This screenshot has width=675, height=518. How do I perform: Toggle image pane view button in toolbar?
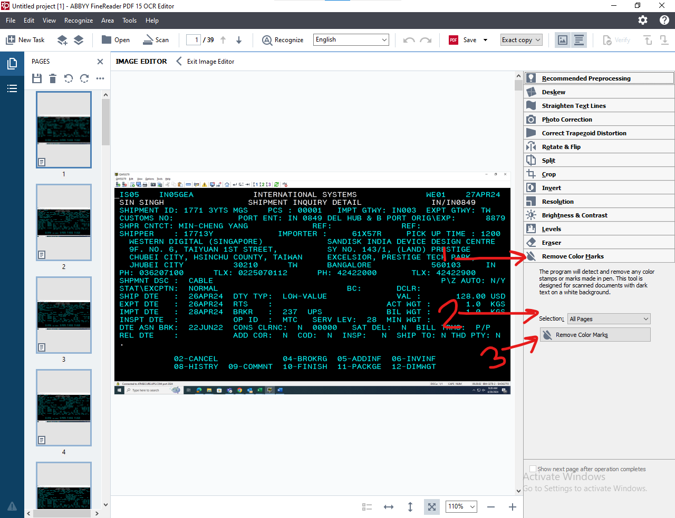(x=563, y=40)
